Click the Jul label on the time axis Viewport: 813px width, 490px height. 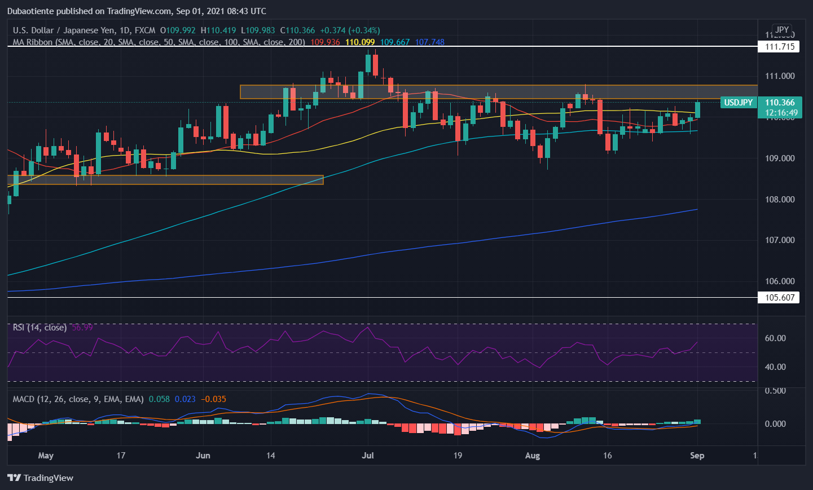368,456
